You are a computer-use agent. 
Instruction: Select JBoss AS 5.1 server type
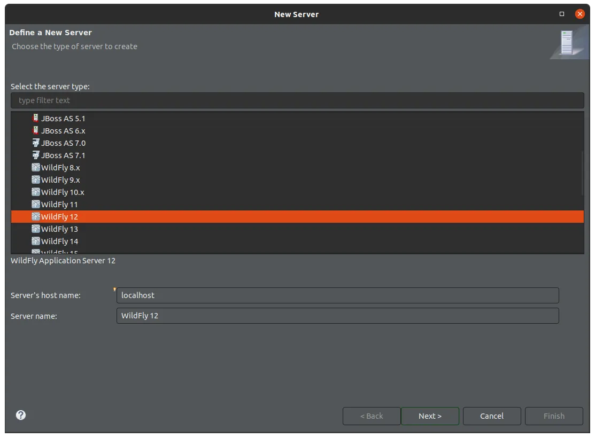click(x=297, y=119)
